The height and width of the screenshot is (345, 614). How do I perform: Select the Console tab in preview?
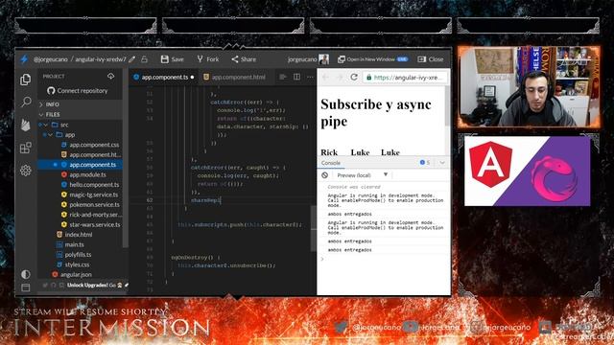[x=331, y=163]
